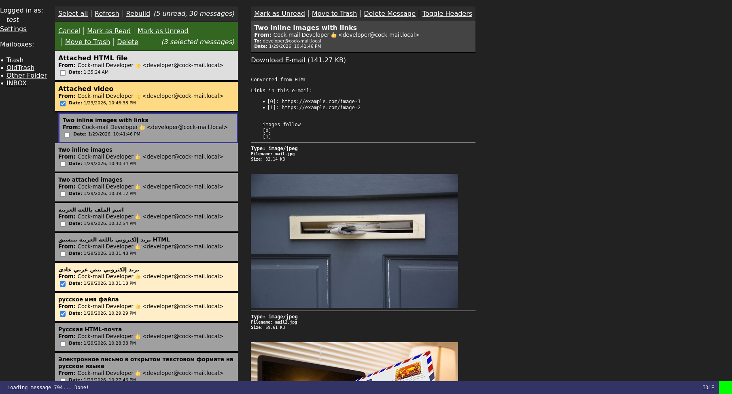Cancel the current selection

click(69, 31)
